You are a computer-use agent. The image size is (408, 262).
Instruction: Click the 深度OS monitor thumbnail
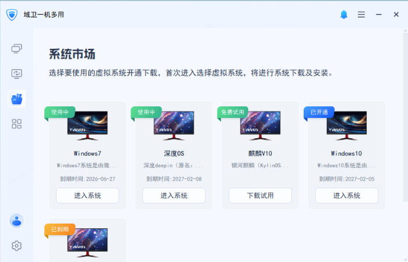click(x=174, y=125)
